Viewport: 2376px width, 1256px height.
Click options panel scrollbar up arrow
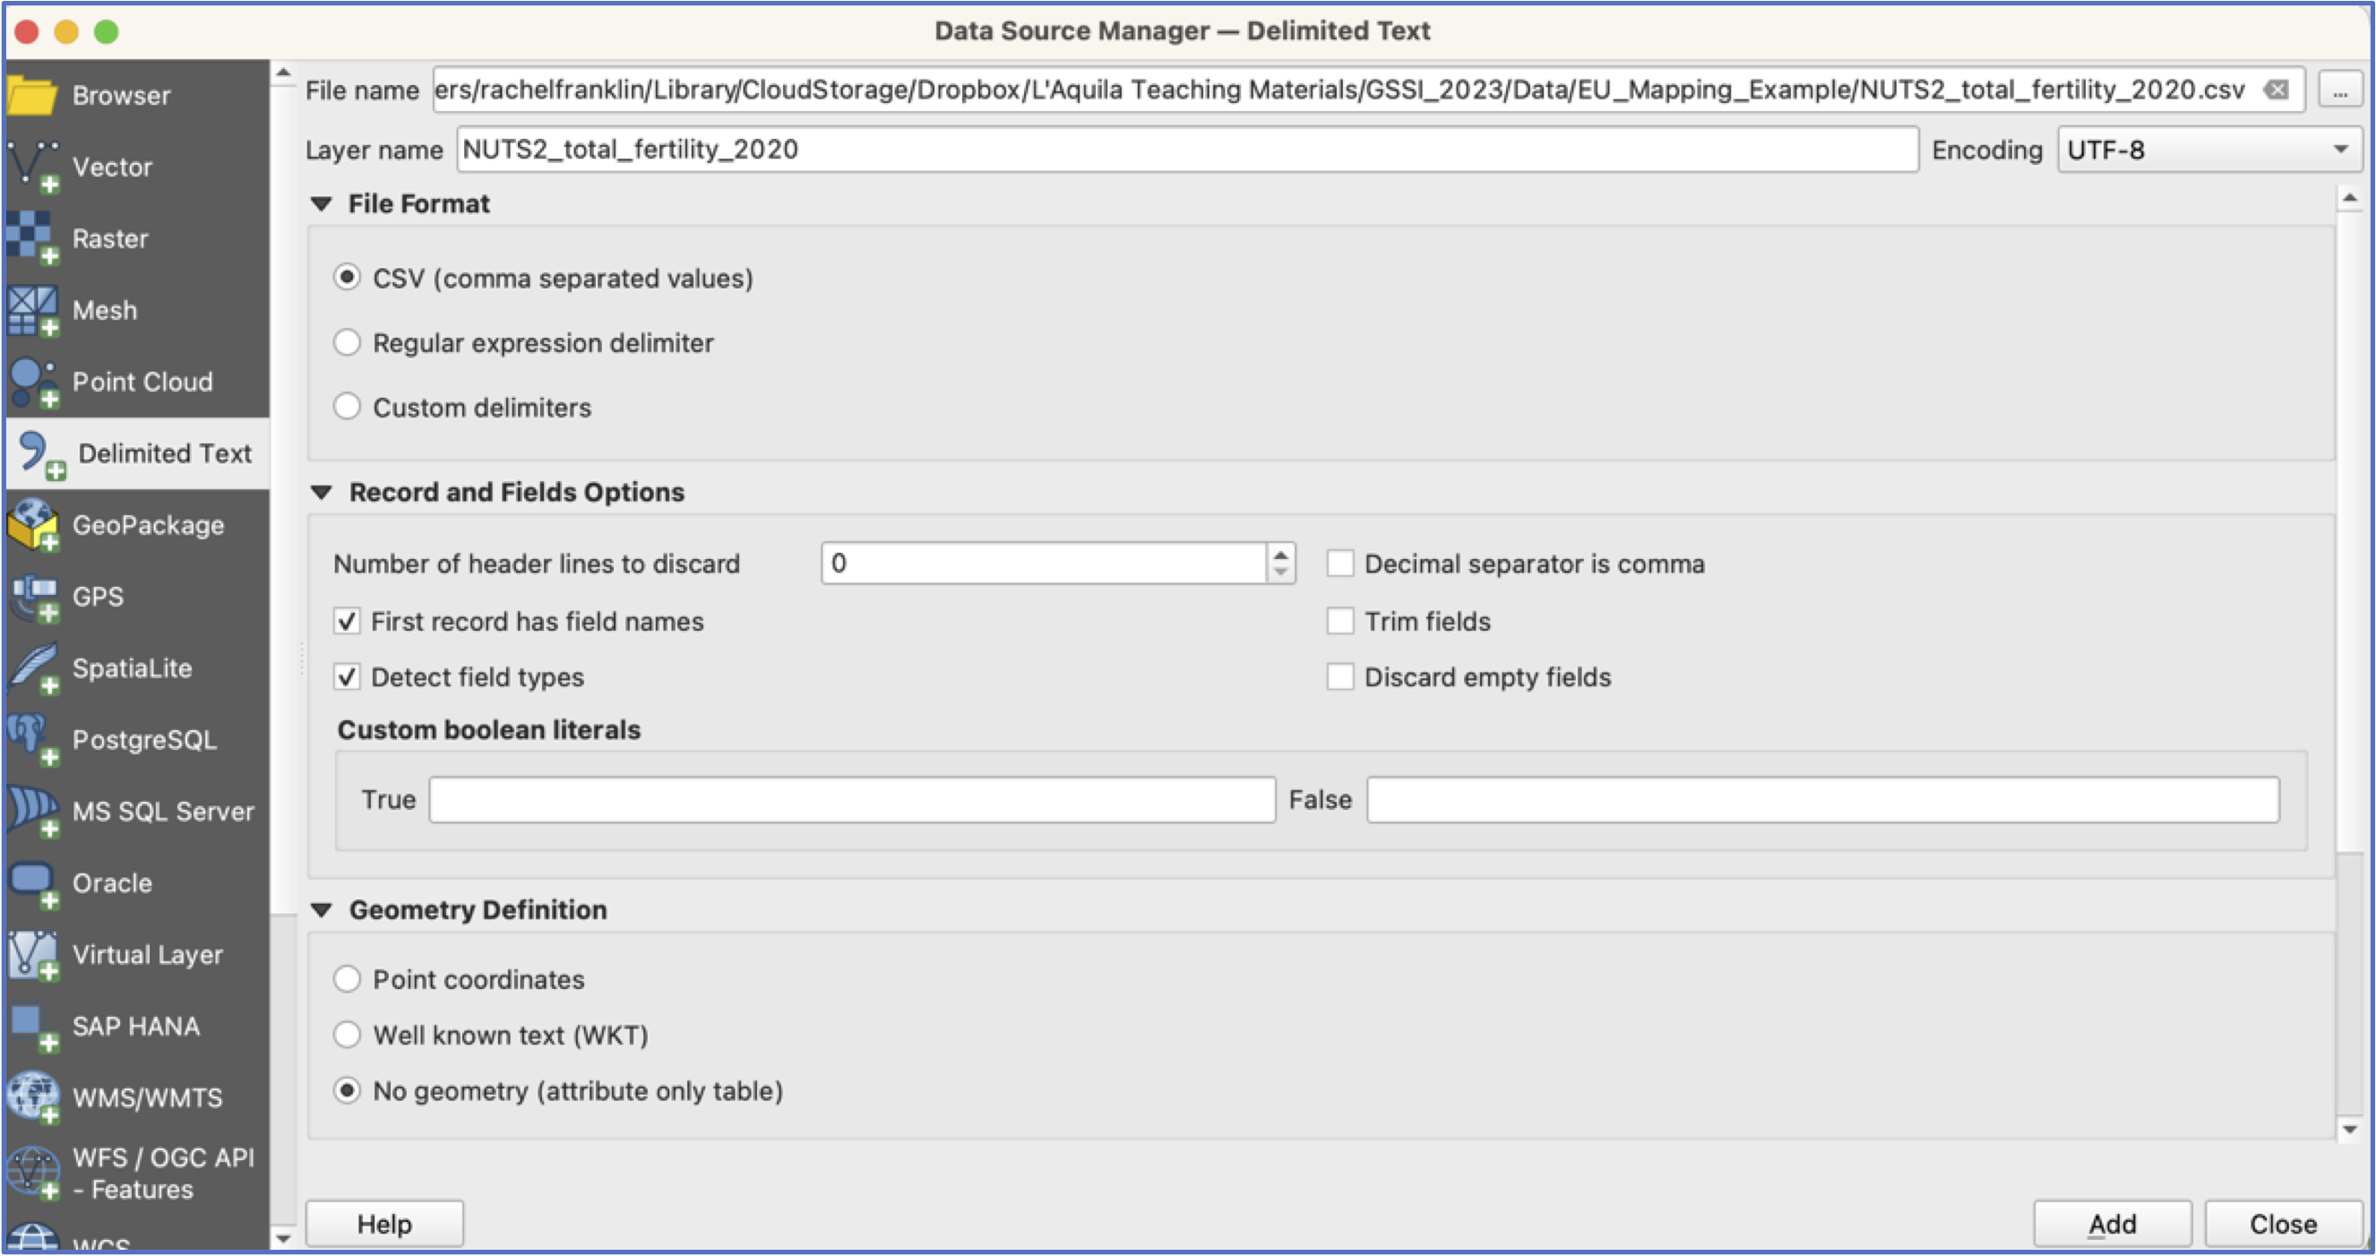(x=2349, y=197)
